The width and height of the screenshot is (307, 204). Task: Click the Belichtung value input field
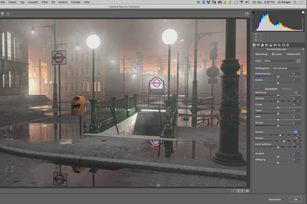297,92
